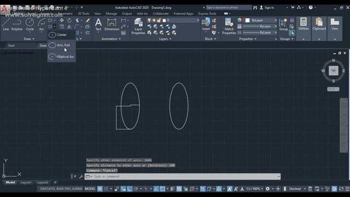This screenshot has width=350, height=197.
Task: Open the Start file tab
Action: 11,45
